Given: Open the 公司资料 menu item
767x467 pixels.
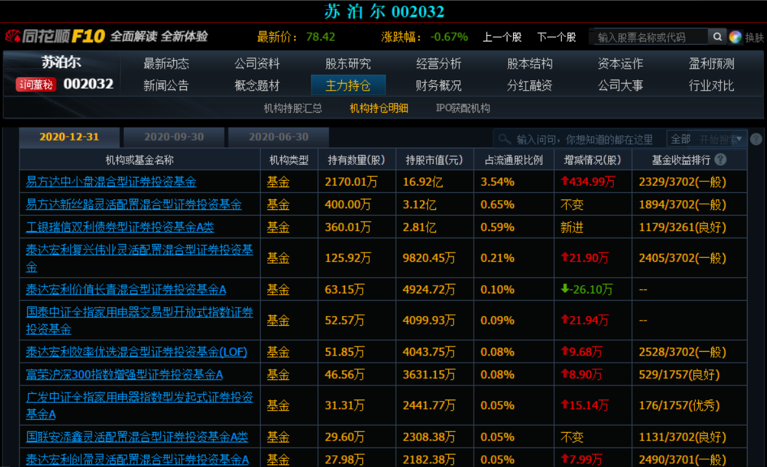Looking at the screenshot, I should click(257, 63).
